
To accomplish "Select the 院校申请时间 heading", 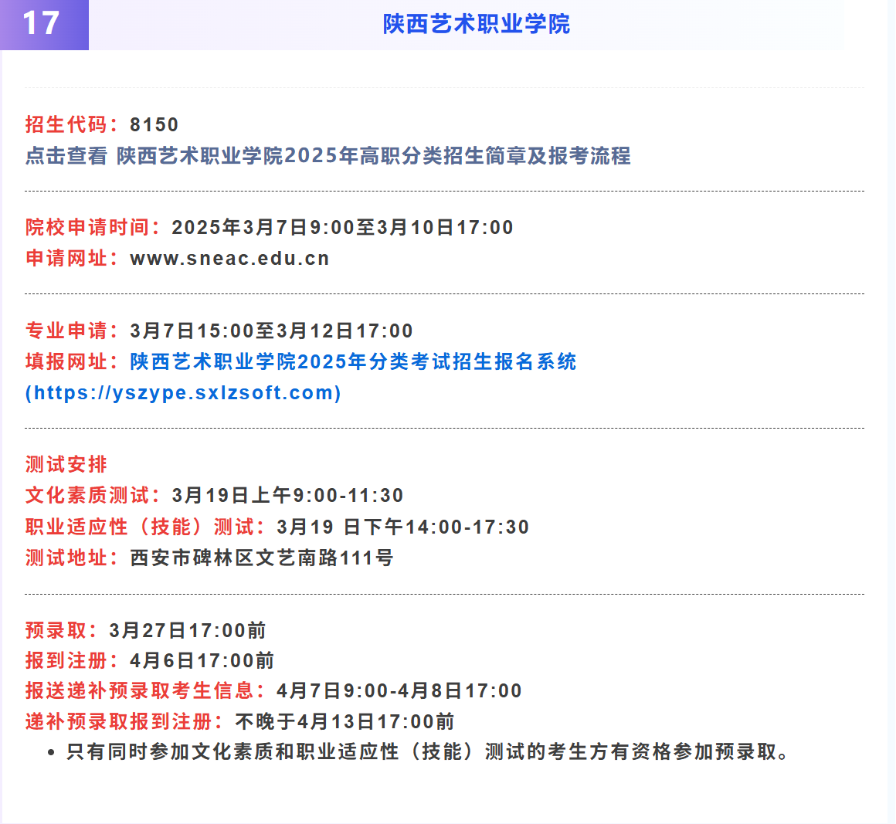I will 80,227.
